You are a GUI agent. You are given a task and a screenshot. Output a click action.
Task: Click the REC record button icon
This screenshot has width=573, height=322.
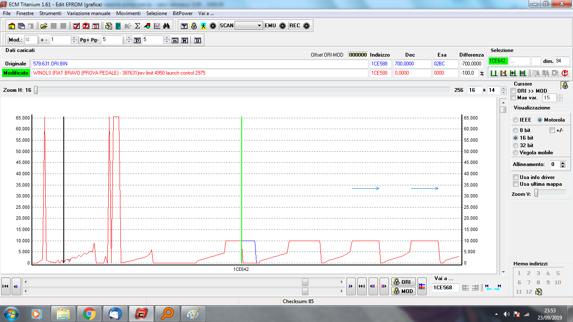coord(306,26)
